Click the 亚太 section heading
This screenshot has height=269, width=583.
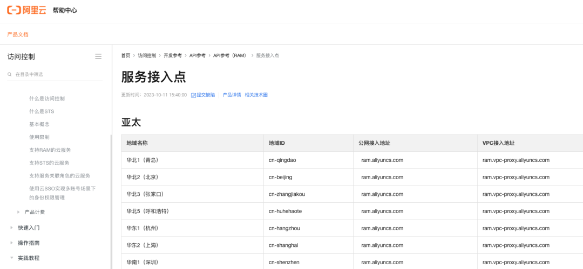(131, 123)
